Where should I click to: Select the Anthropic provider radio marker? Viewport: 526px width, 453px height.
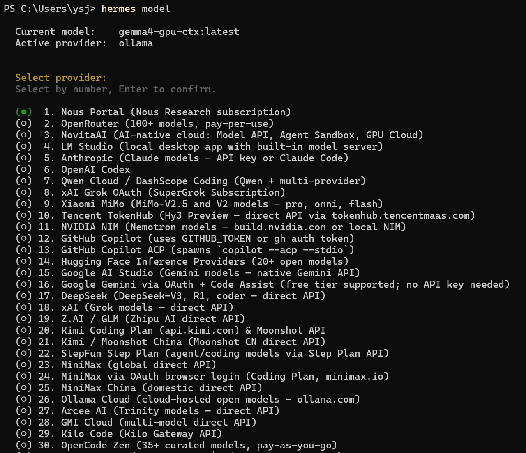pyautogui.click(x=24, y=158)
